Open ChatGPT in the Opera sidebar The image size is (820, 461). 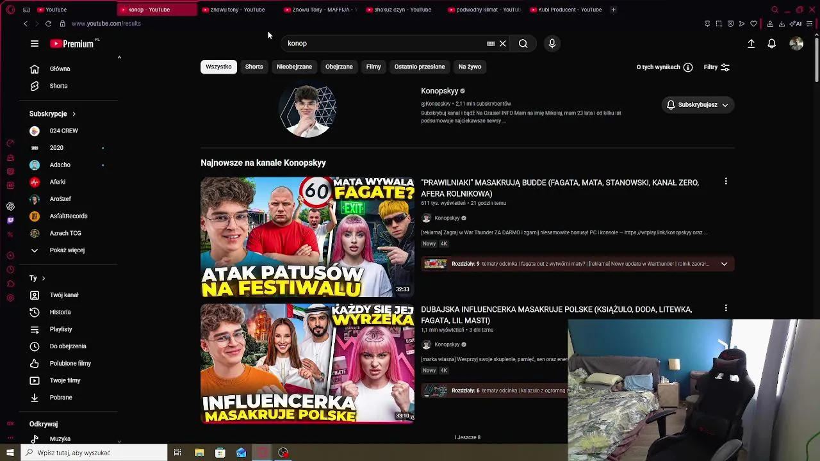(x=10, y=206)
